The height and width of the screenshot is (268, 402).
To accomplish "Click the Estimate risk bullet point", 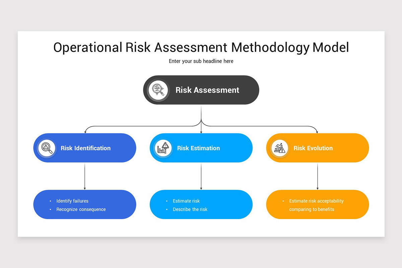I will click(x=186, y=201).
